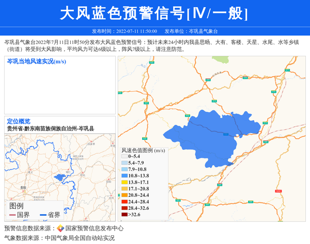The width and height of the screenshot is (310, 244).
Task: Click the 国家预警信息发布中心 logo icon
Action: [60, 228]
